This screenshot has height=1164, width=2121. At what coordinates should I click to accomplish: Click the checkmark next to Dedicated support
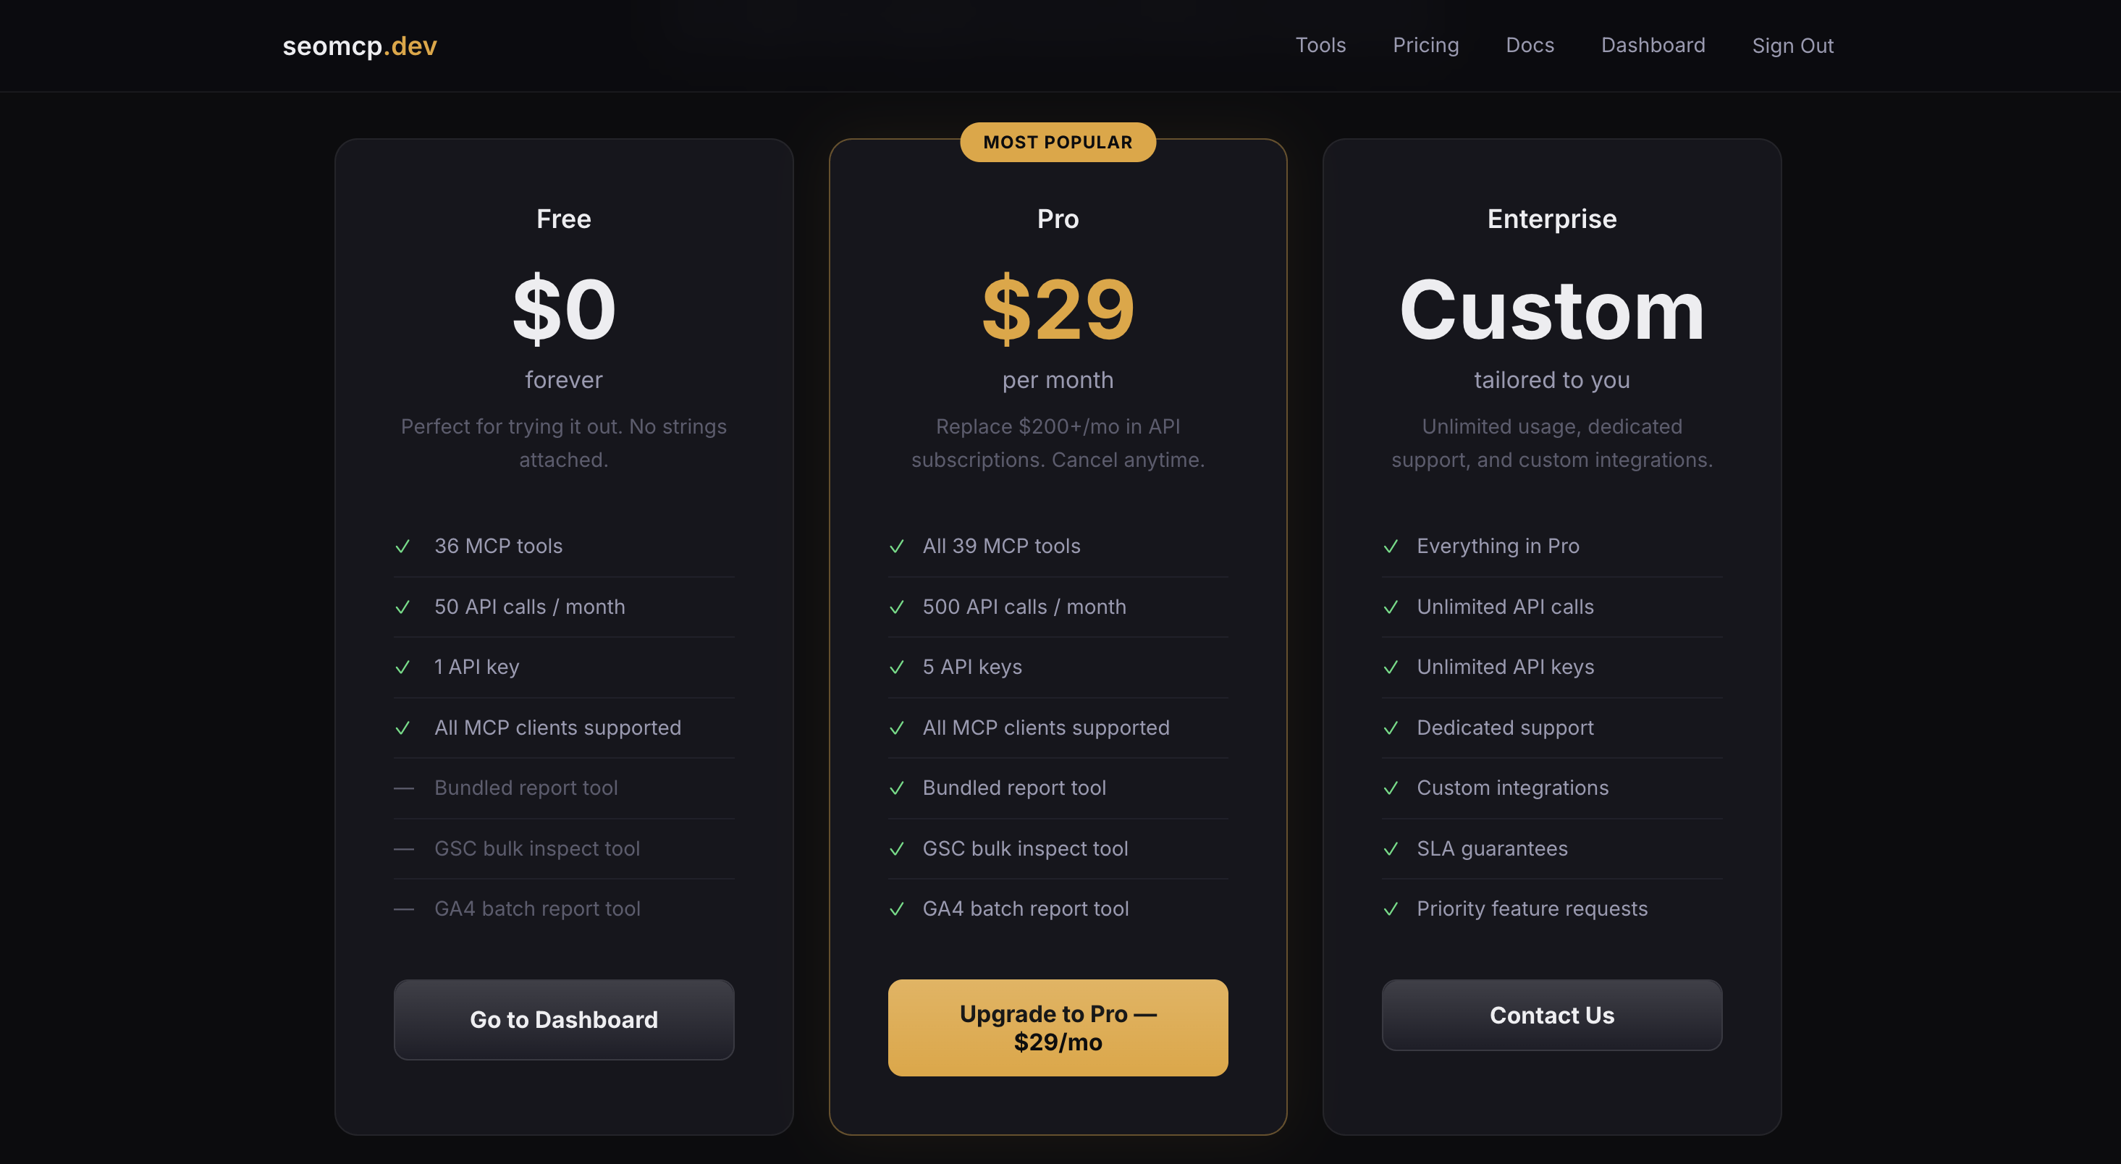(1392, 727)
